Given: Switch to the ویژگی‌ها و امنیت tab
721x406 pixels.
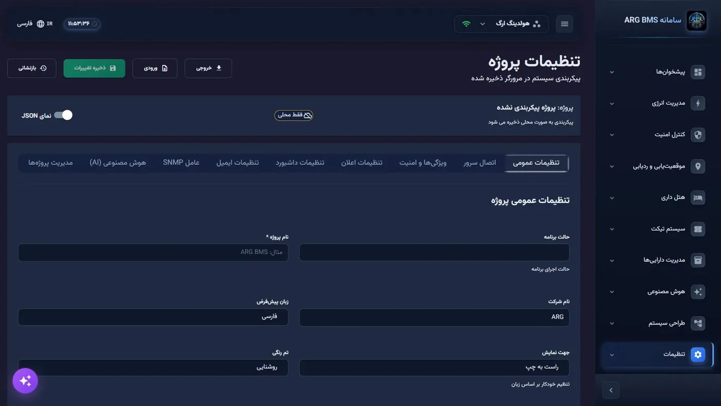Looking at the screenshot, I should coord(423,163).
